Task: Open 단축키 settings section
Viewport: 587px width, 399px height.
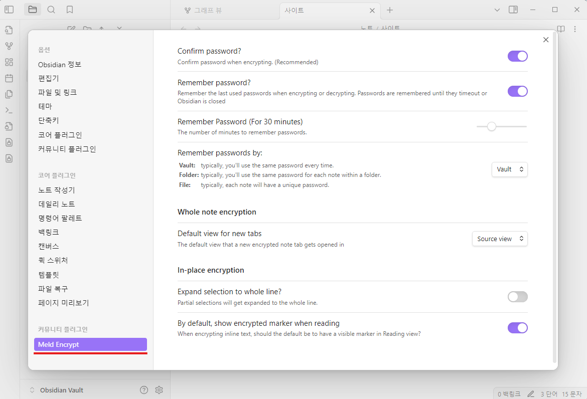Action: [48, 121]
